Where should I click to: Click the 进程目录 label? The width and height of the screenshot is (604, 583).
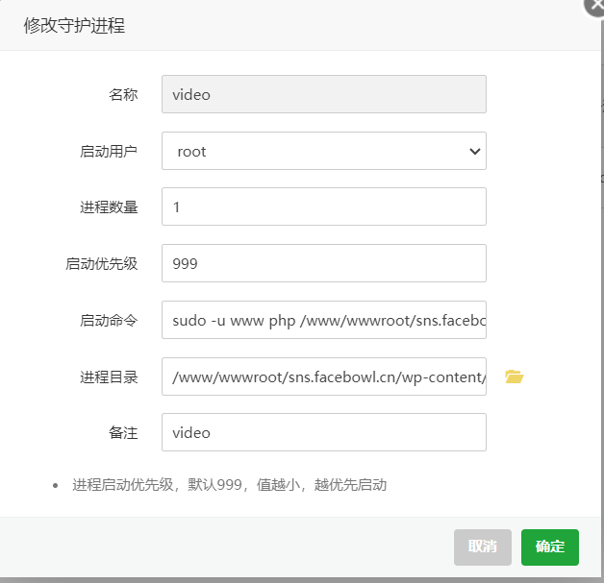point(109,377)
